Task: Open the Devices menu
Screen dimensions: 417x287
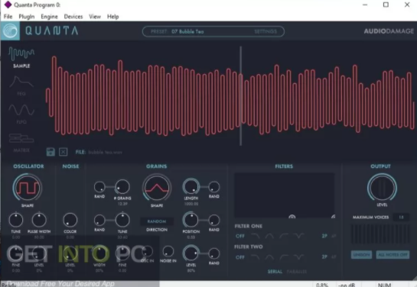Action: [73, 17]
